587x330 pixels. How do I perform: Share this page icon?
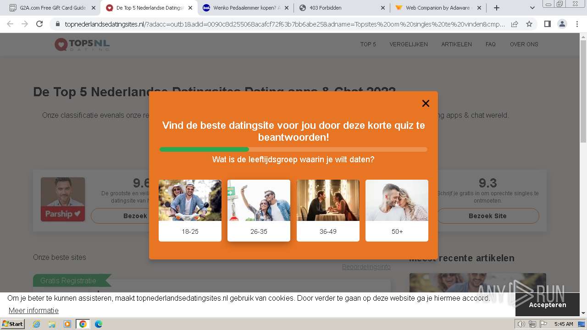(x=515, y=24)
